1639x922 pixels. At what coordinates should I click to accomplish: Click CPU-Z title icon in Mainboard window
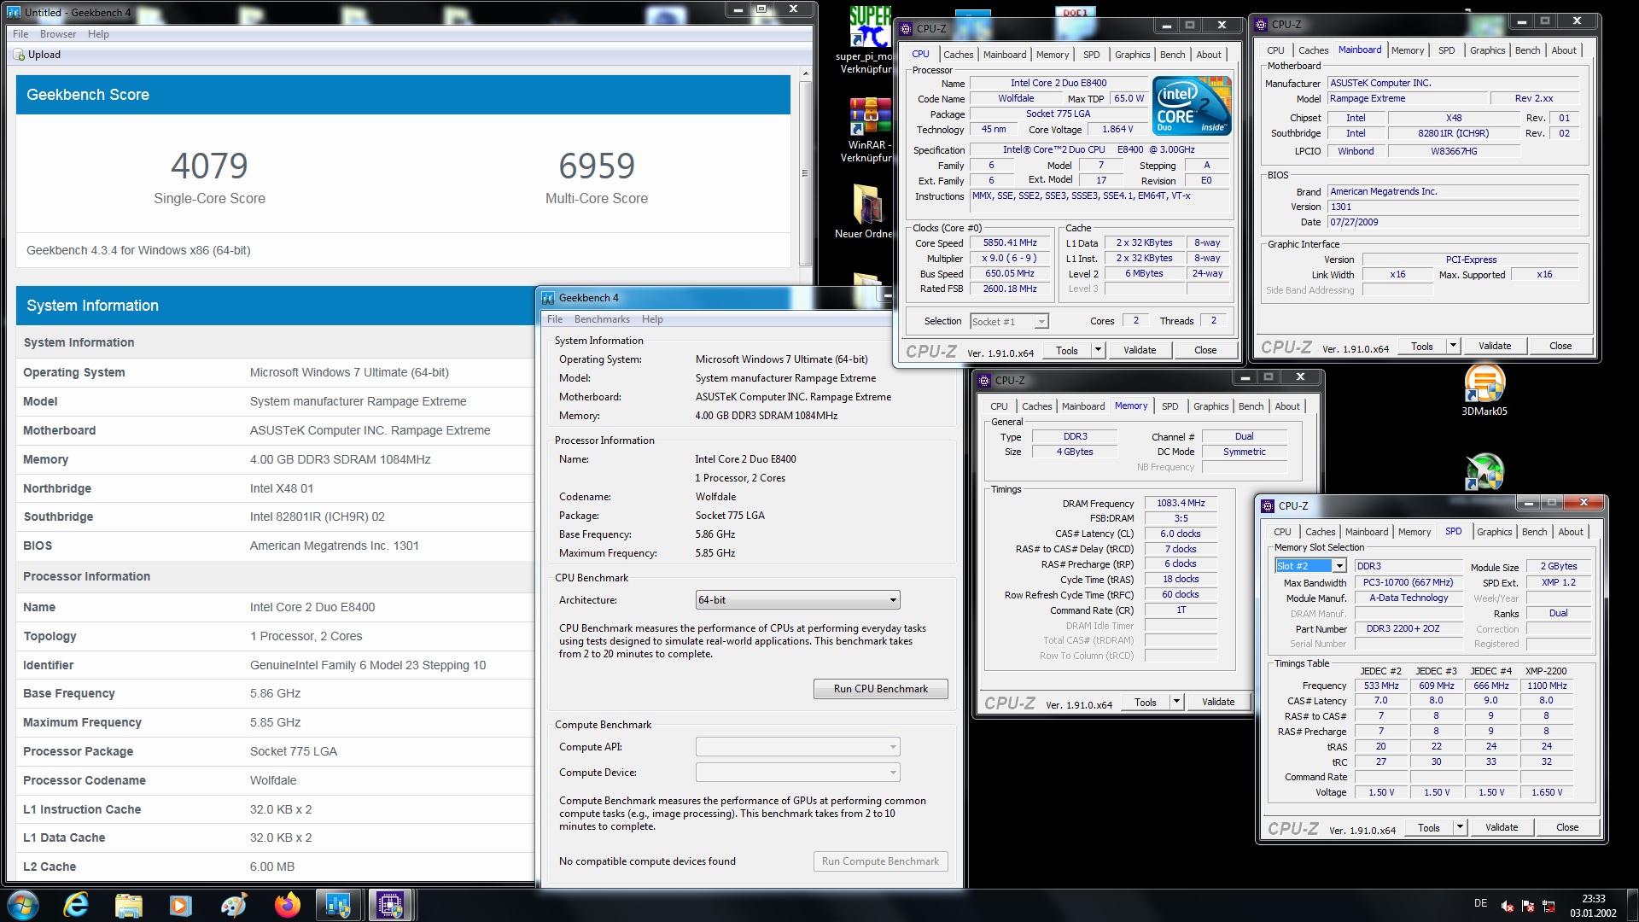click(x=1262, y=25)
